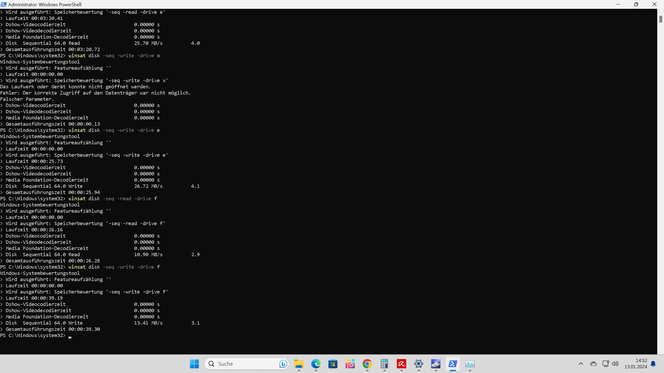Viewport: 664px width, 373px height.
Task: Open Bing Chat icon in search box
Action: [x=283, y=364]
